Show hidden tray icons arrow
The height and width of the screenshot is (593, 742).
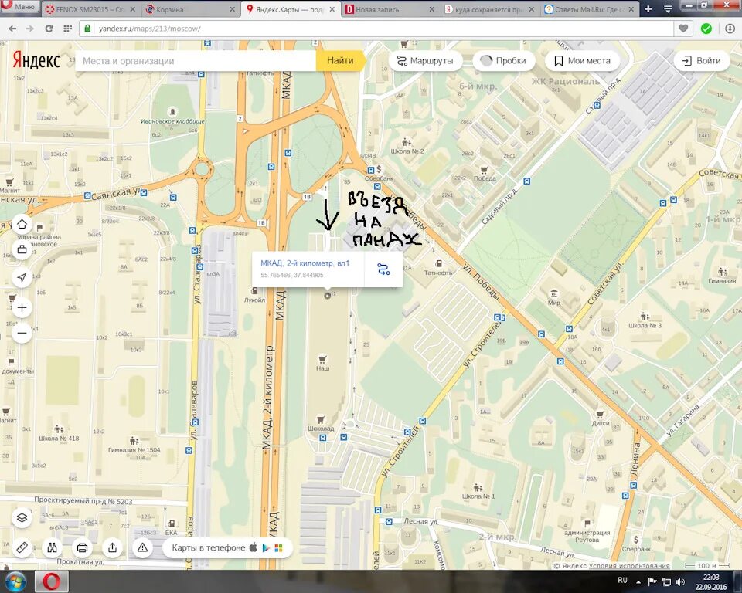638,582
